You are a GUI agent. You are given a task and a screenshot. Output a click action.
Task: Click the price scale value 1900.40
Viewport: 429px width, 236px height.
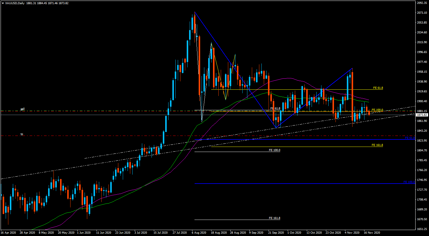(422, 101)
